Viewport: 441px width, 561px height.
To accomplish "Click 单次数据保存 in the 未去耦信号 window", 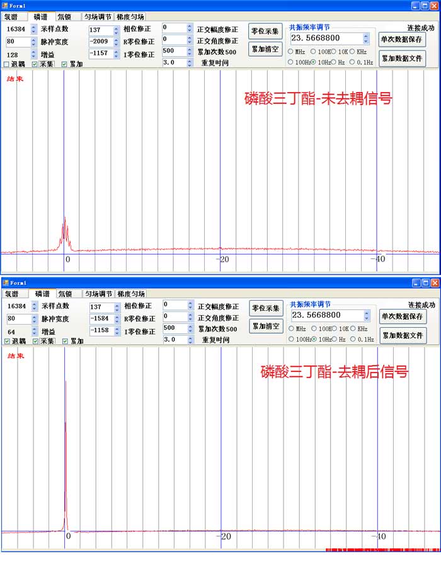I will click(x=402, y=39).
